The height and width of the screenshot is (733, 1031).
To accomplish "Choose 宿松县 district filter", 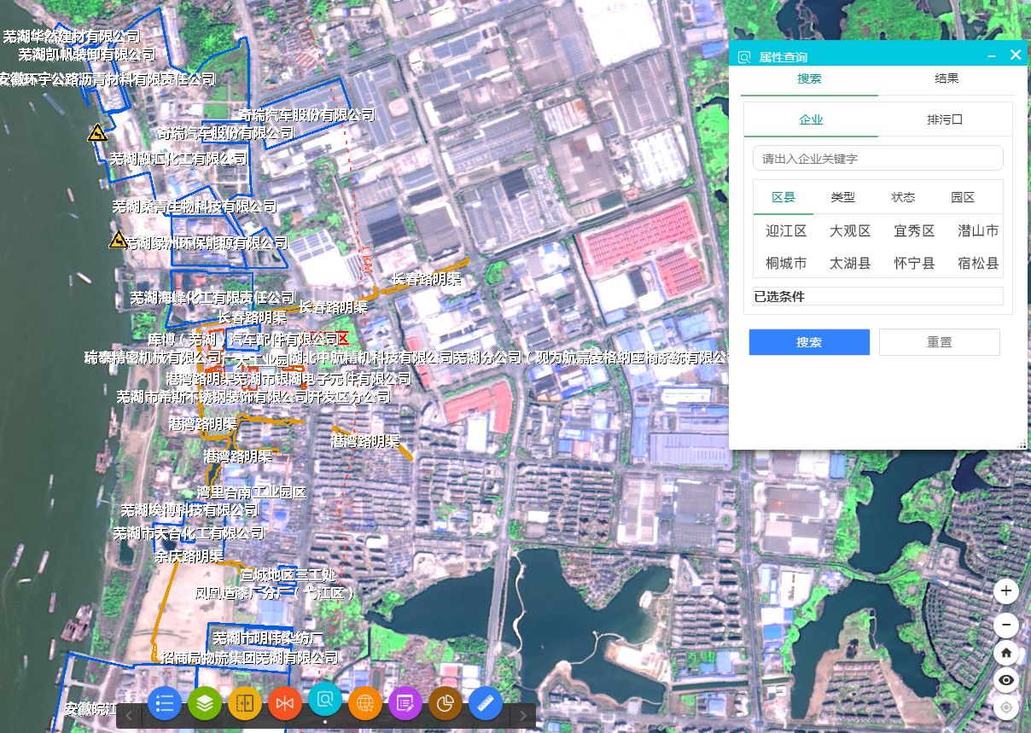I will tap(978, 264).
